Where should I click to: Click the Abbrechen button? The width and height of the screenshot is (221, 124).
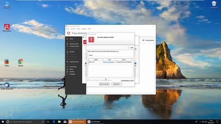pyautogui.click(x=117, y=84)
